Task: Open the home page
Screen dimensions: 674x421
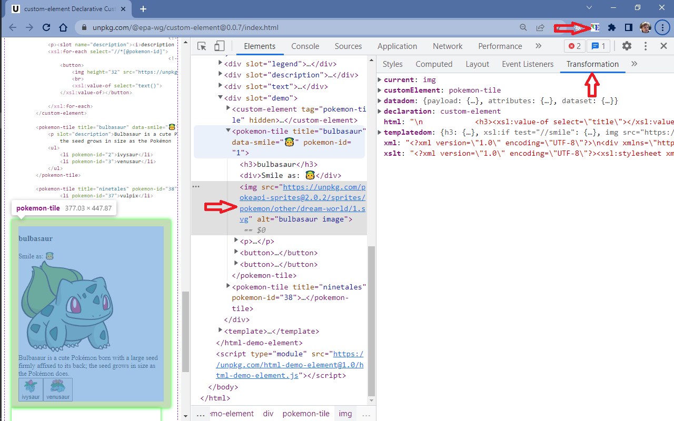Action: pos(63,27)
